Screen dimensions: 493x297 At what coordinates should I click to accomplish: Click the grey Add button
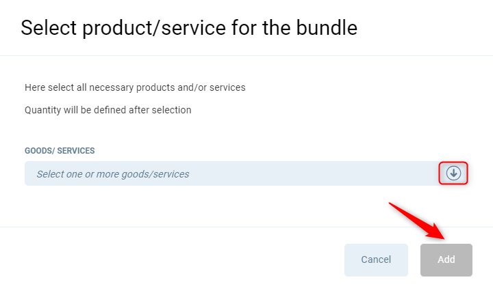tap(446, 259)
